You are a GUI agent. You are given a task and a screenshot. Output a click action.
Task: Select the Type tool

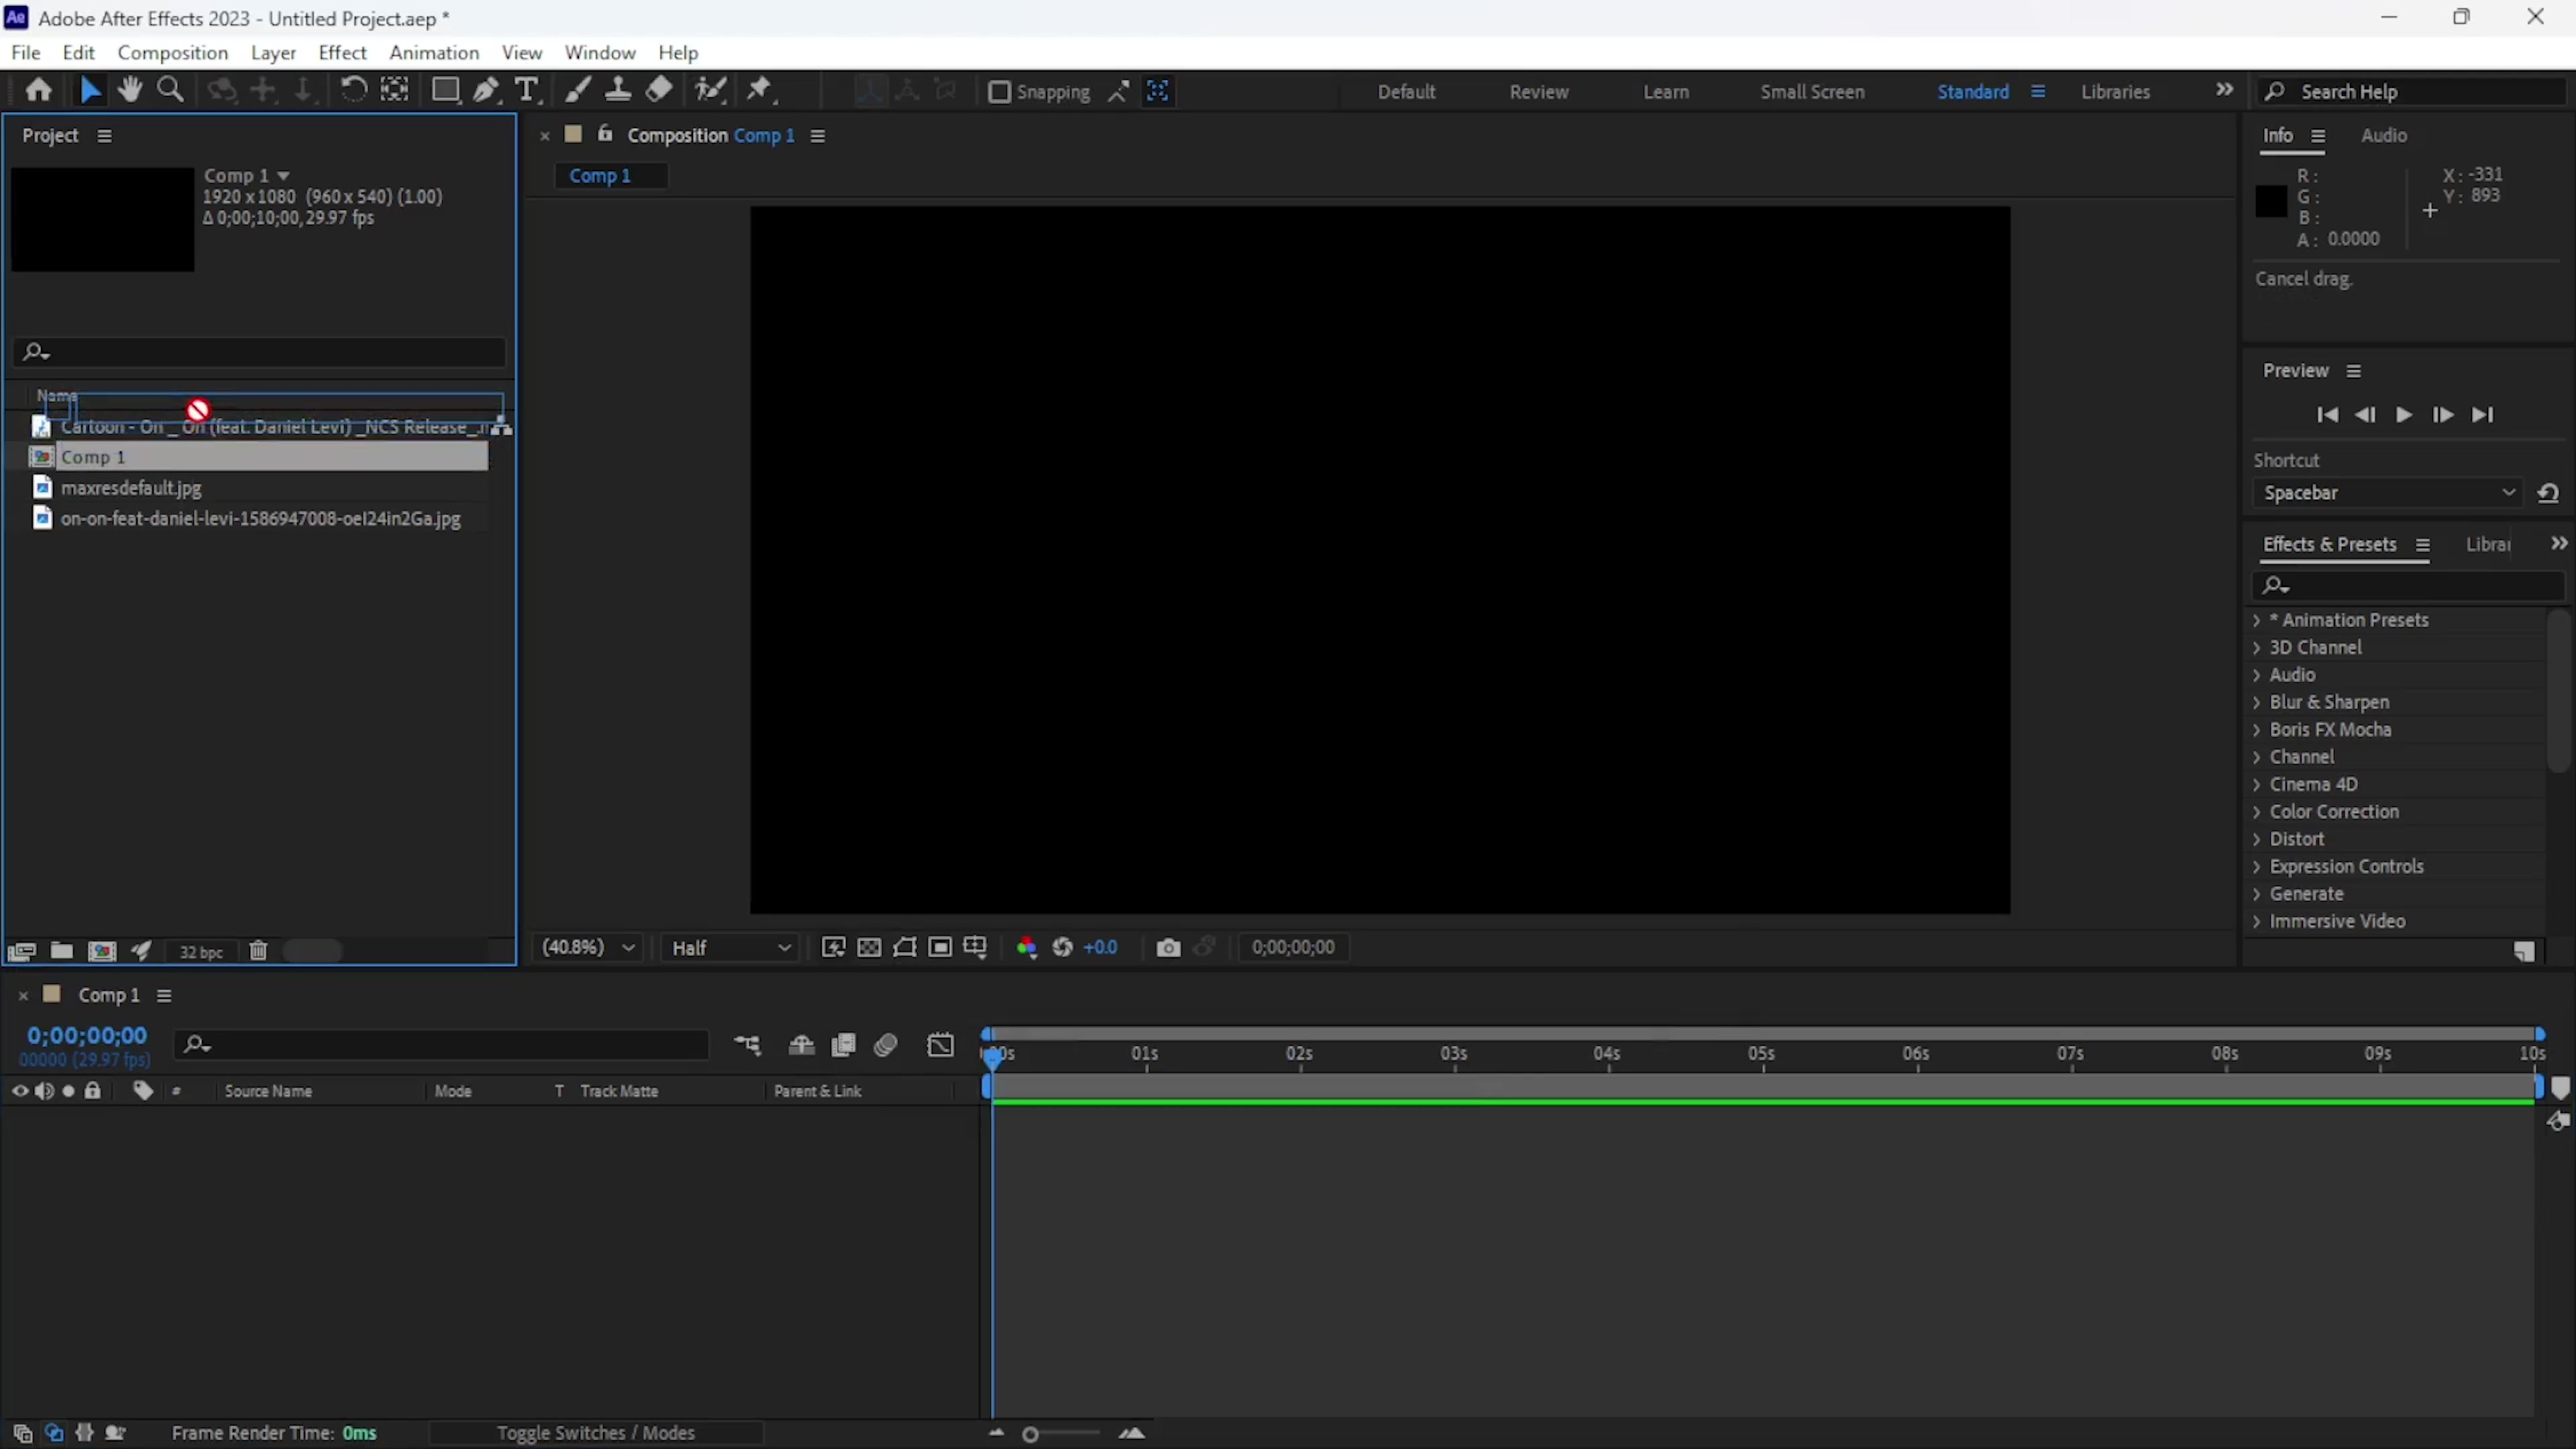(527, 90)
